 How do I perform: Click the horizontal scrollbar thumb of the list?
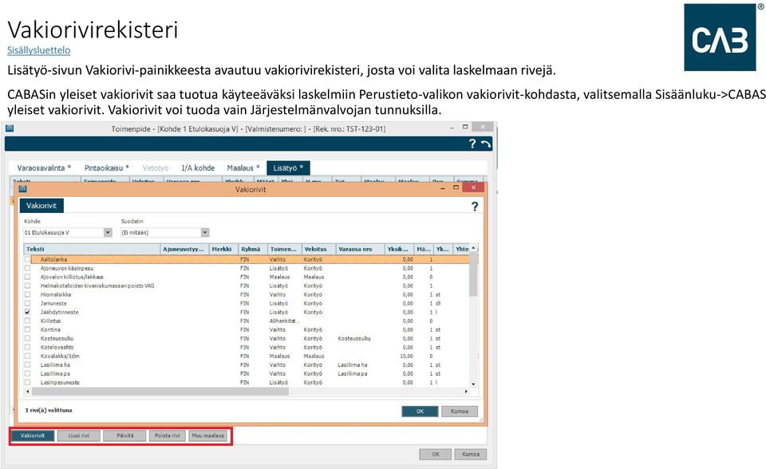pyautogui.click(x=160, y=392)
